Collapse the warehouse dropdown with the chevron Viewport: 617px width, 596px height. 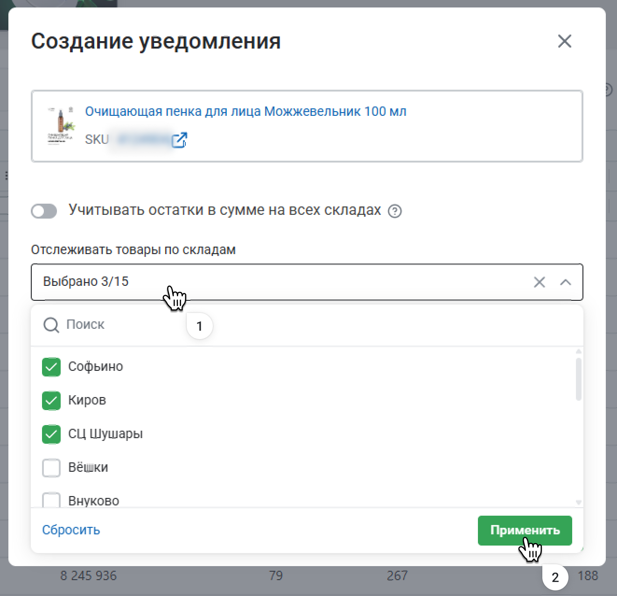[x=565, y=282]
